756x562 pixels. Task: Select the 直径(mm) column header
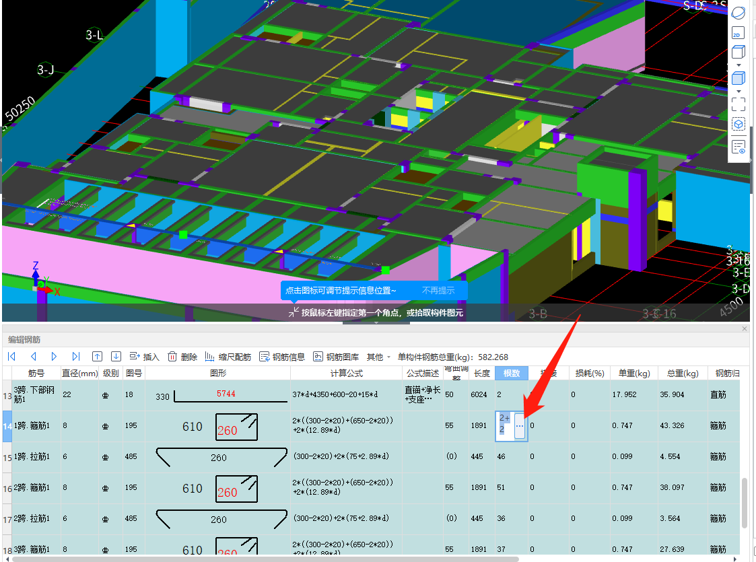(80, 373)
